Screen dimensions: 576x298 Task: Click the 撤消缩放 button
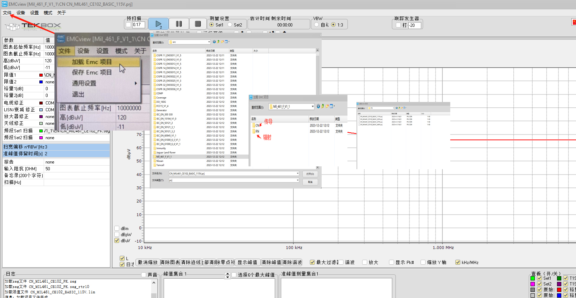coord(148,262)
